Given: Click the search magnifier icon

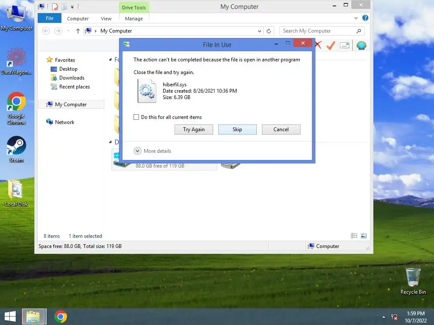Looking at the screenshot, I should point(359,31).
